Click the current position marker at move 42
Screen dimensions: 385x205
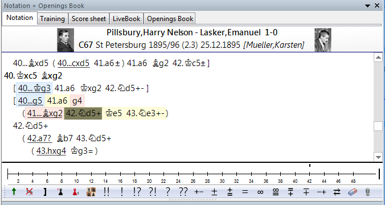point(310,166)
